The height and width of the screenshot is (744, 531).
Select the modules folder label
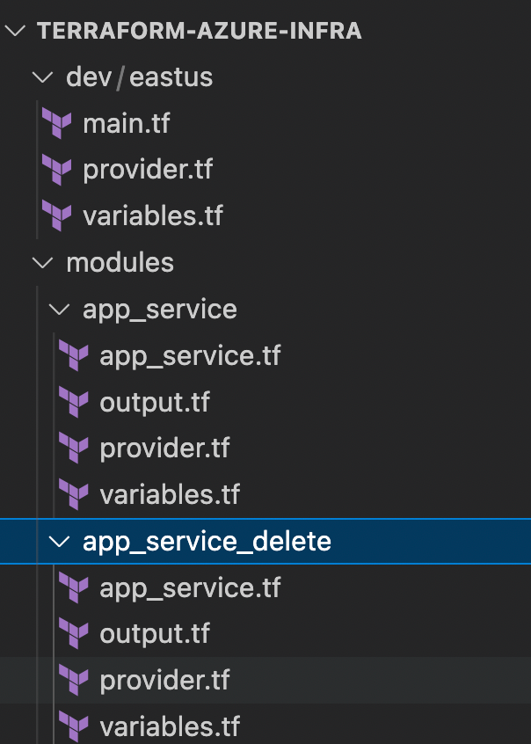pos(120,262)
